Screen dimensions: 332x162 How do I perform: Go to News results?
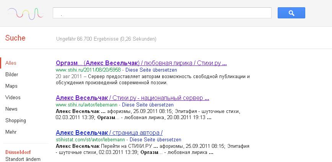click(11, 109)
